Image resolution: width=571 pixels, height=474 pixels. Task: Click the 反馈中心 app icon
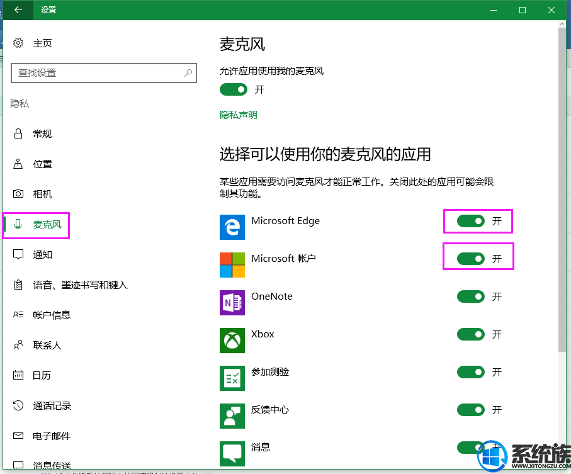click(x=232, y=416)
